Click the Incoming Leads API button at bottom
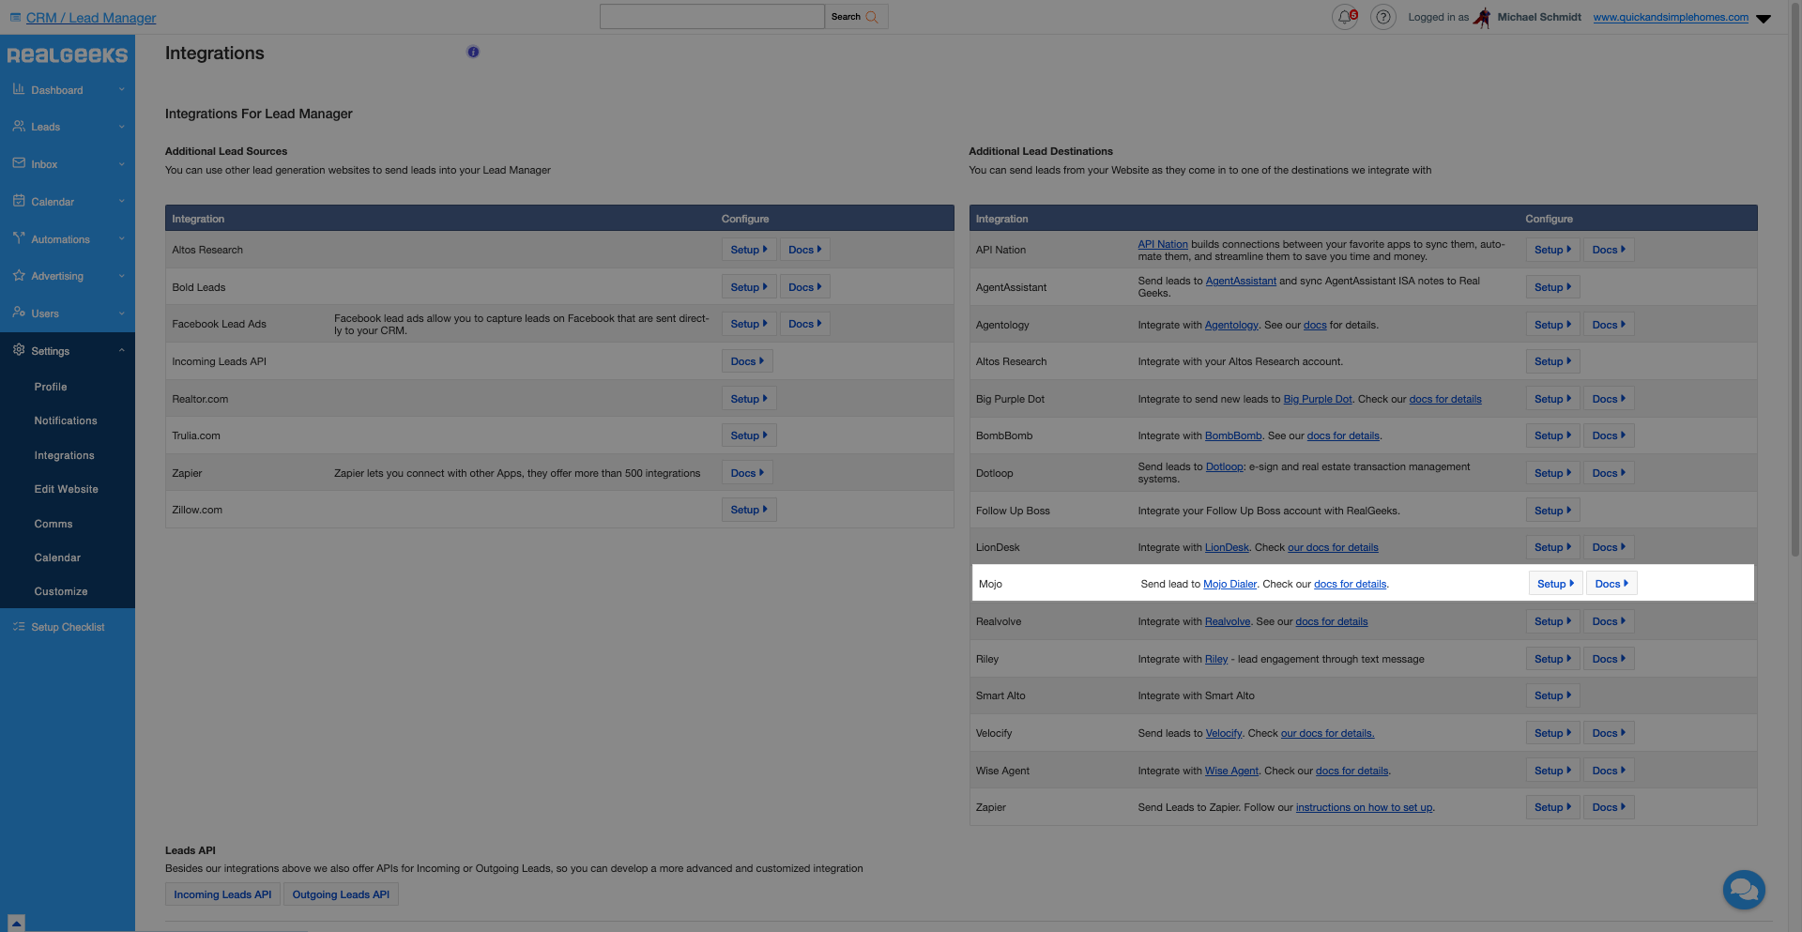The image size is (1802, 932). (222, 894)
